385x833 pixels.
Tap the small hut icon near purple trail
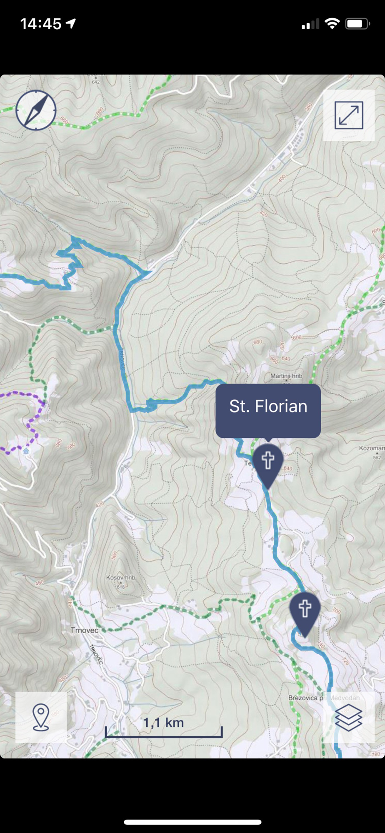click(26, 451)
